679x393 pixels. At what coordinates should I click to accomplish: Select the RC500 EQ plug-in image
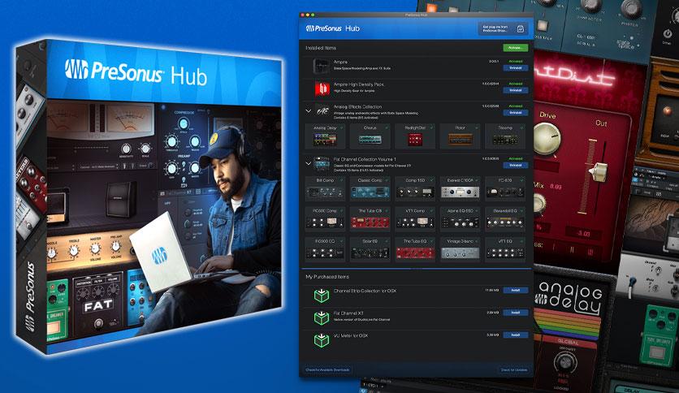325,253
